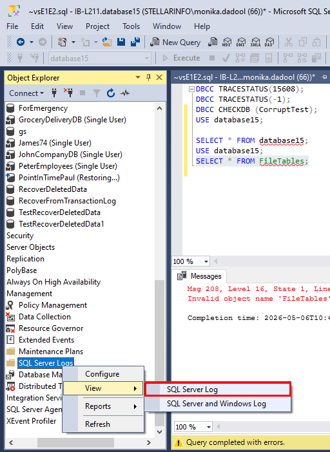The width and height of the screenshot is (330, 452).
Task: Refresh Object Explorer with the circular arrow
Action: tap(111, 93)
